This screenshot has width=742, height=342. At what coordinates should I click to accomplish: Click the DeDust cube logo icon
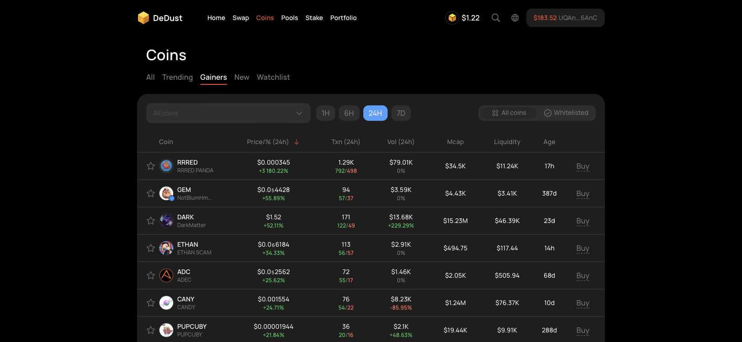coord(143,18)
